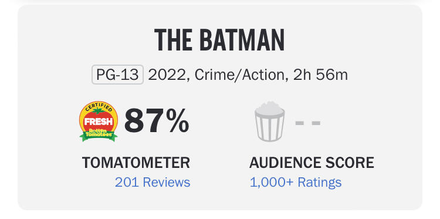The height and width of the screenshot is (219, 440).
Task: Click the popcorn kernels atop the bucket
Action: tap(270, 109)
